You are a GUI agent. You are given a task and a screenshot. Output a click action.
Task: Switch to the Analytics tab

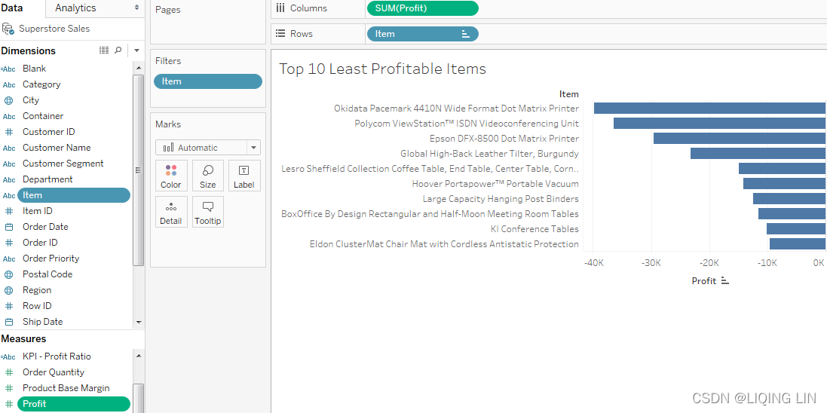[x=75, y=8]
